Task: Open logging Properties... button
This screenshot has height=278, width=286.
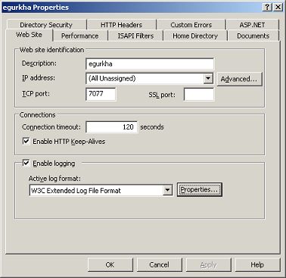Action: click(x=199, y=189)
